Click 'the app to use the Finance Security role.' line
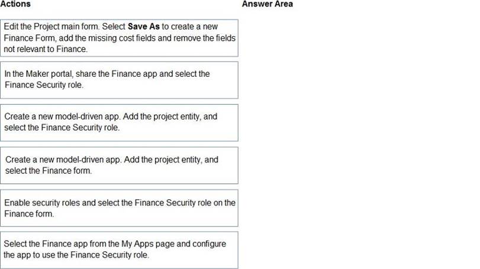480x269 pixels. 76,255
